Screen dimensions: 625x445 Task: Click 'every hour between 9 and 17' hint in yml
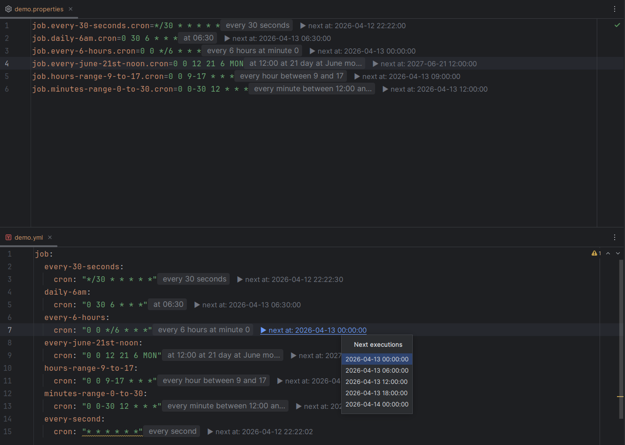(214, 381)
